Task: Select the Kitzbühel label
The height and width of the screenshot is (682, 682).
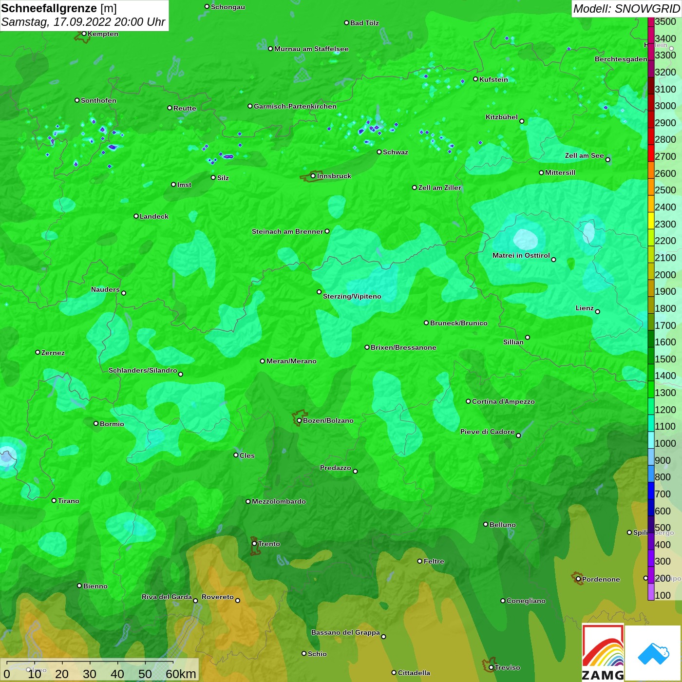Action: (501, 117)
